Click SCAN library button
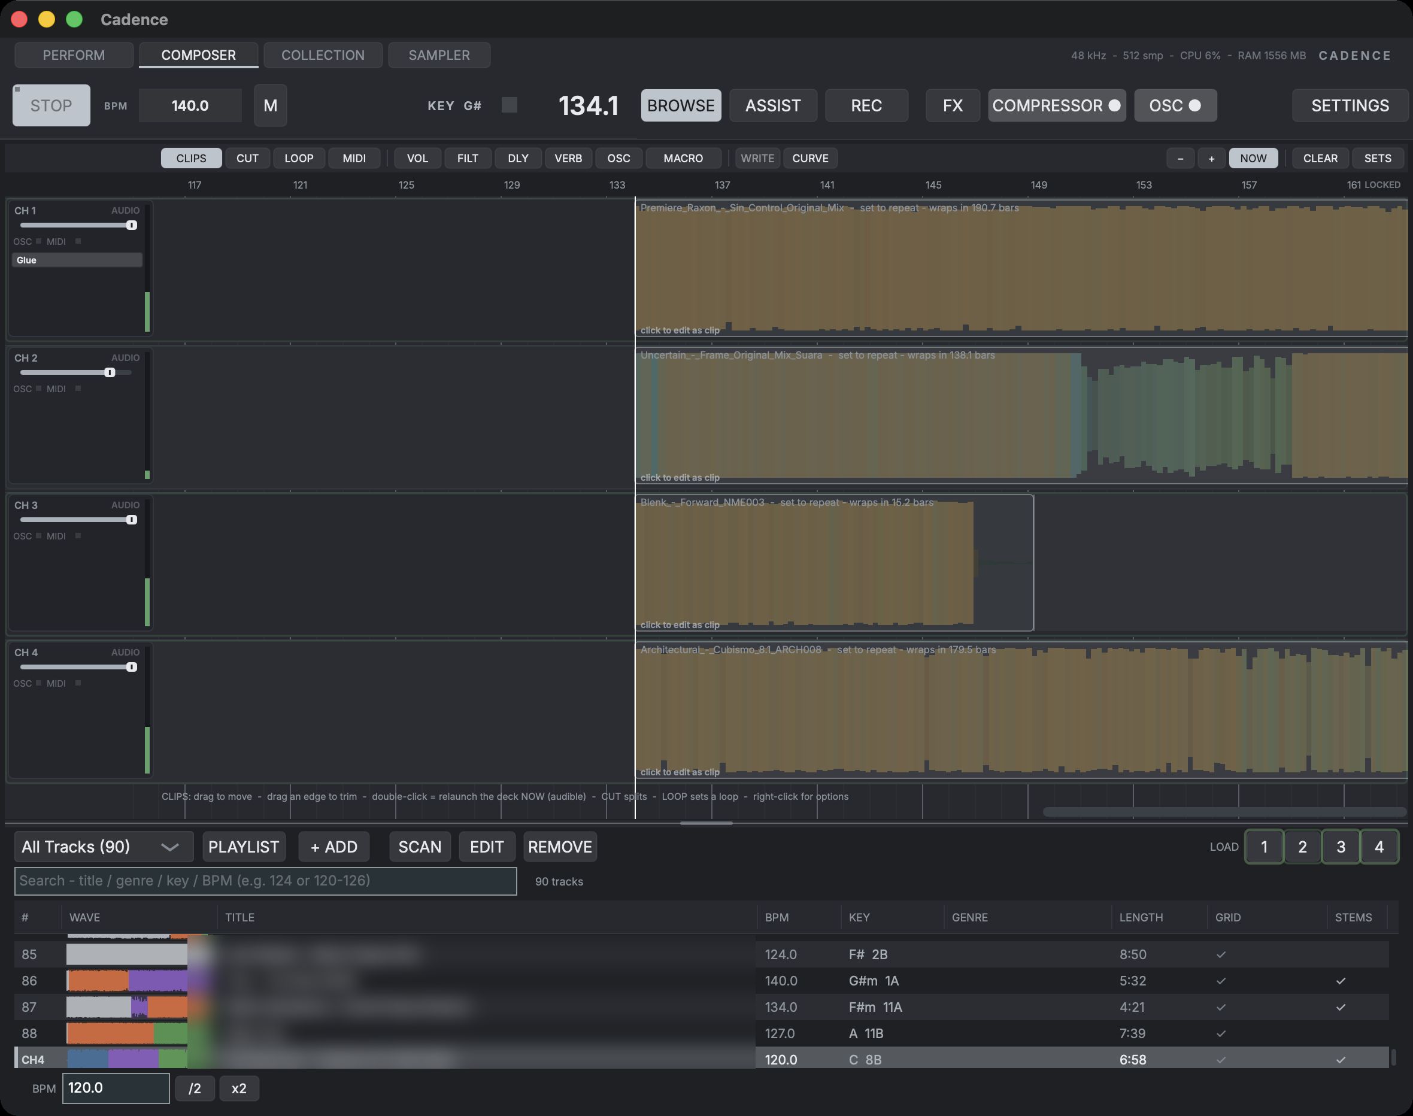Viewport: 1413px width, 1116px height. pyautogui.click(x=420, y=847)
